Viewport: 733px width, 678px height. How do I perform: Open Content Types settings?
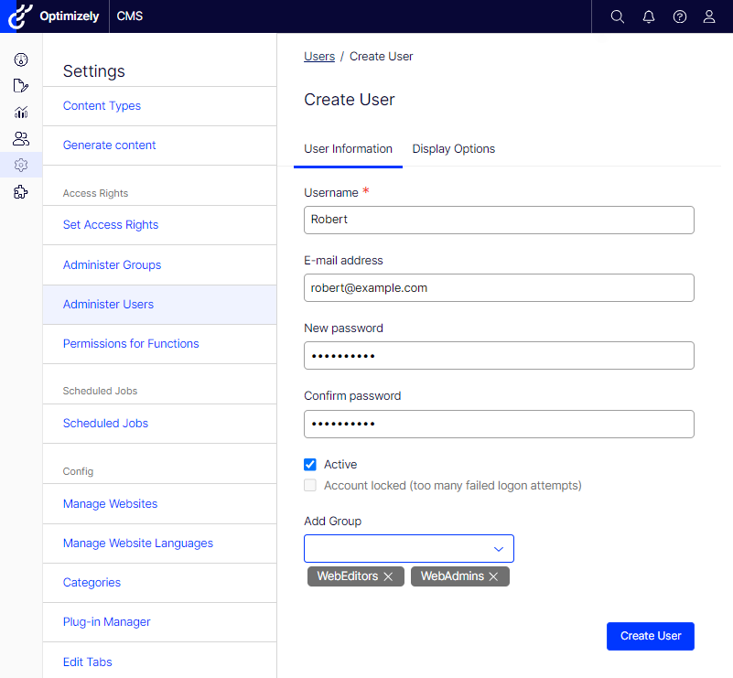click(x=102, y=105)
